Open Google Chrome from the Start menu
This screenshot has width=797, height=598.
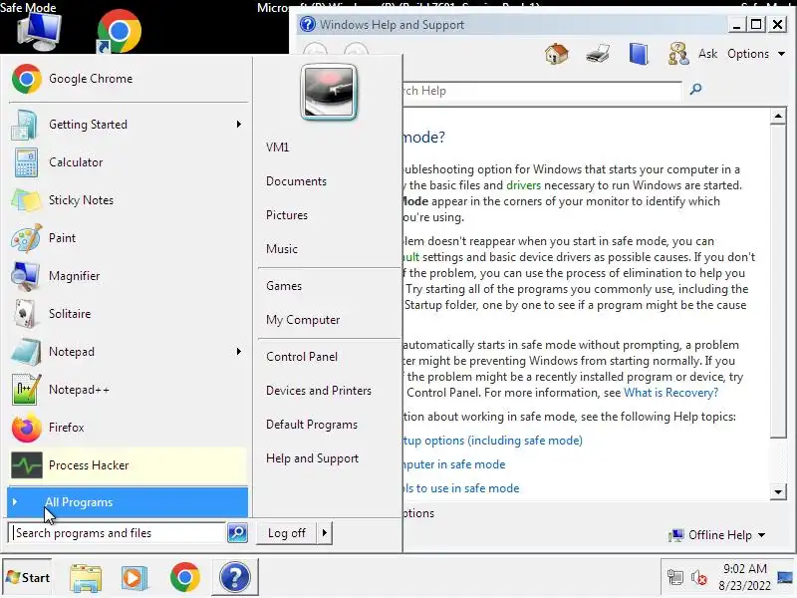[x=129, y=79]
